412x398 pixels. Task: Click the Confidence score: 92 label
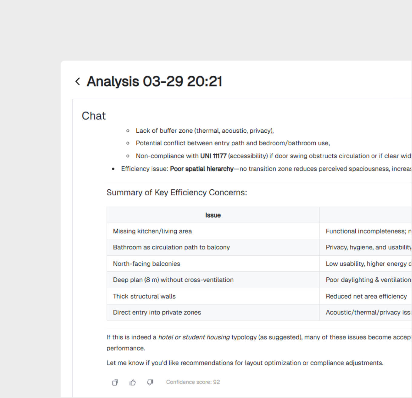tap(193, 382)
